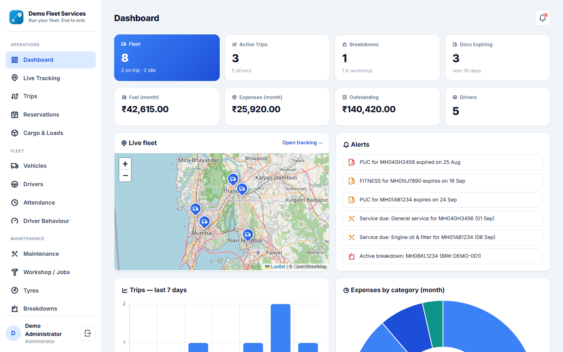Click the Demo Fleet Services logo icon

point(16,17)
